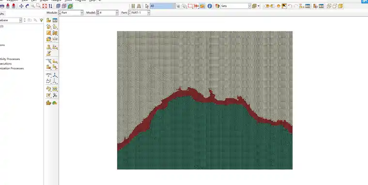Open the Model dropdown showing 4
This screenshot has height=185, width=368.
[x=107, y=13]
